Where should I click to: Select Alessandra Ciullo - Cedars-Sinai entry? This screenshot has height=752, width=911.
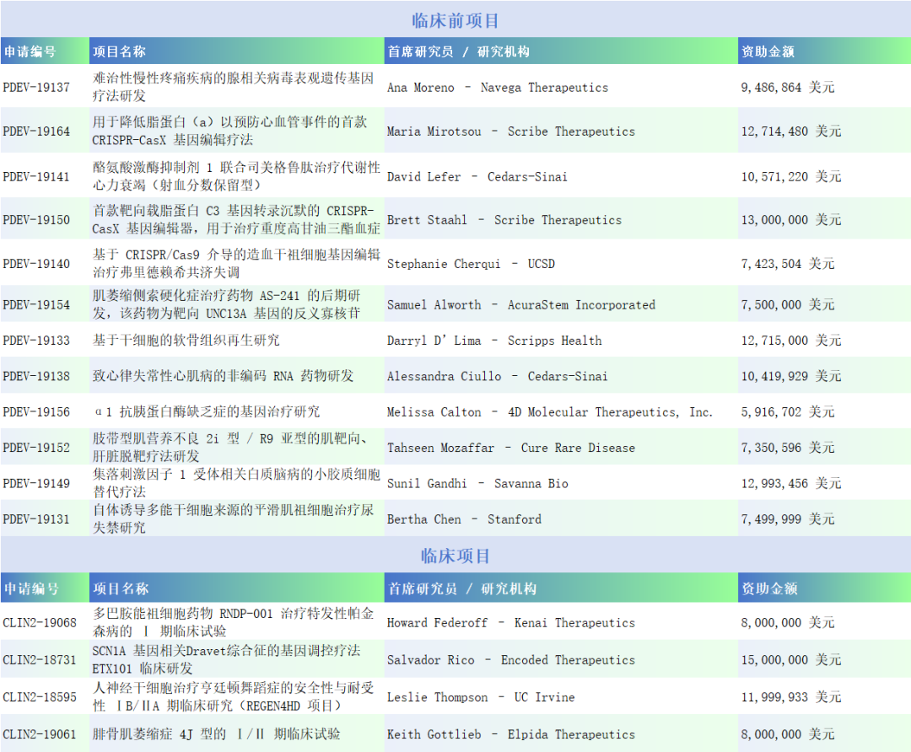click(497, 376)
